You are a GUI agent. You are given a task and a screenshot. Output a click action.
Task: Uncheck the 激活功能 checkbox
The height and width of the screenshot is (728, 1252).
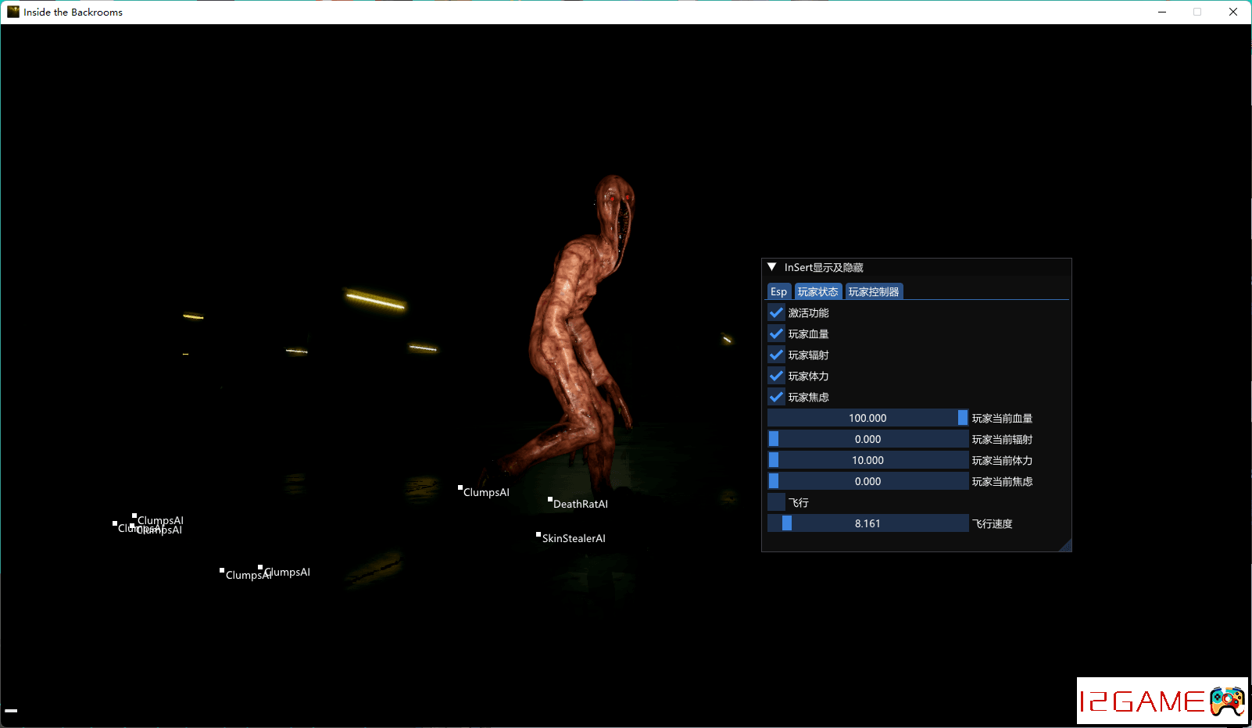tap(776, 312)
